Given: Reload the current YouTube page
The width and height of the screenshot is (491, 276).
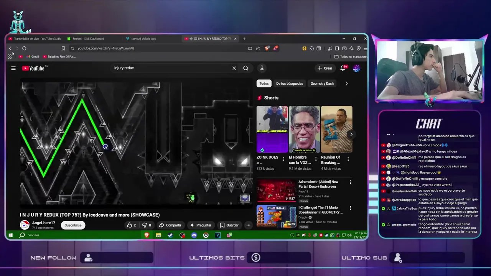Looking at the screenshot, I should 24,48.
